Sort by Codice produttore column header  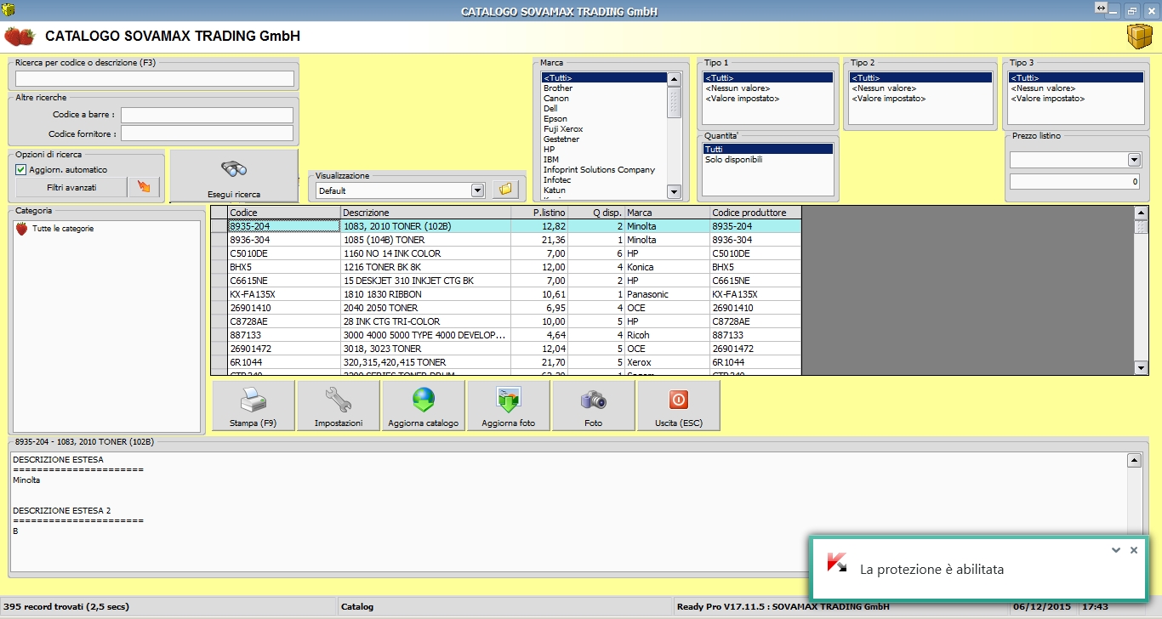(756, 213)
